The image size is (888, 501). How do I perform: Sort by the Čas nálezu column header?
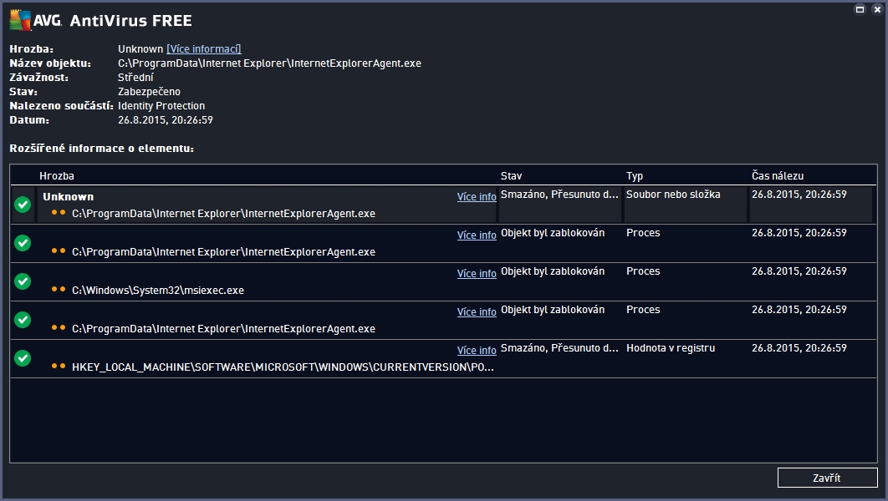[778, 176]
